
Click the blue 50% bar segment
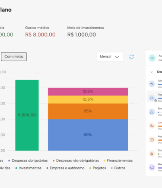[88, 135]
